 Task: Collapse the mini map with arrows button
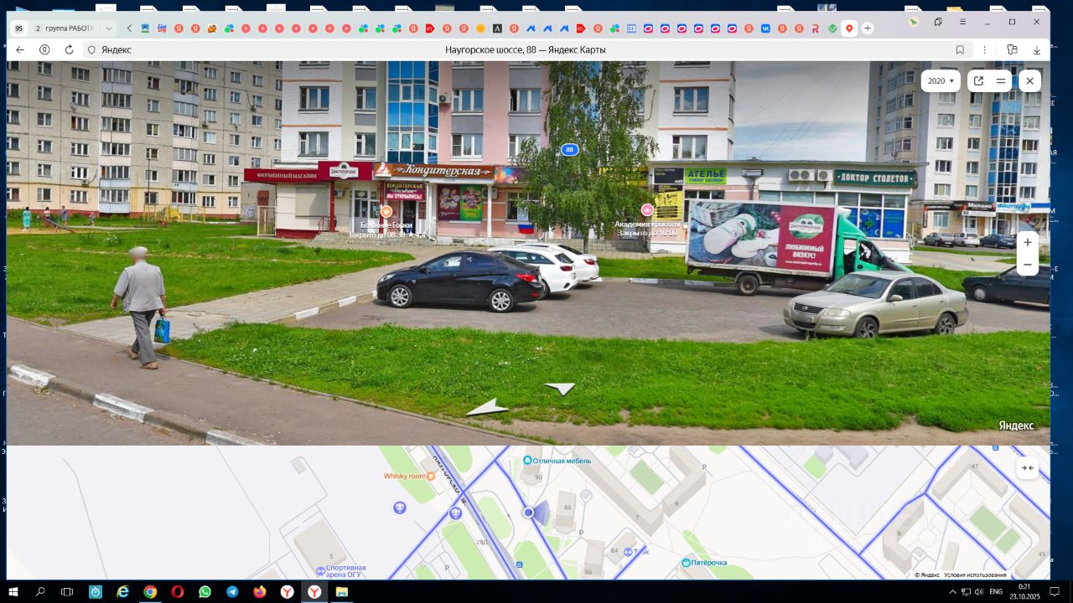point(1028,468)
